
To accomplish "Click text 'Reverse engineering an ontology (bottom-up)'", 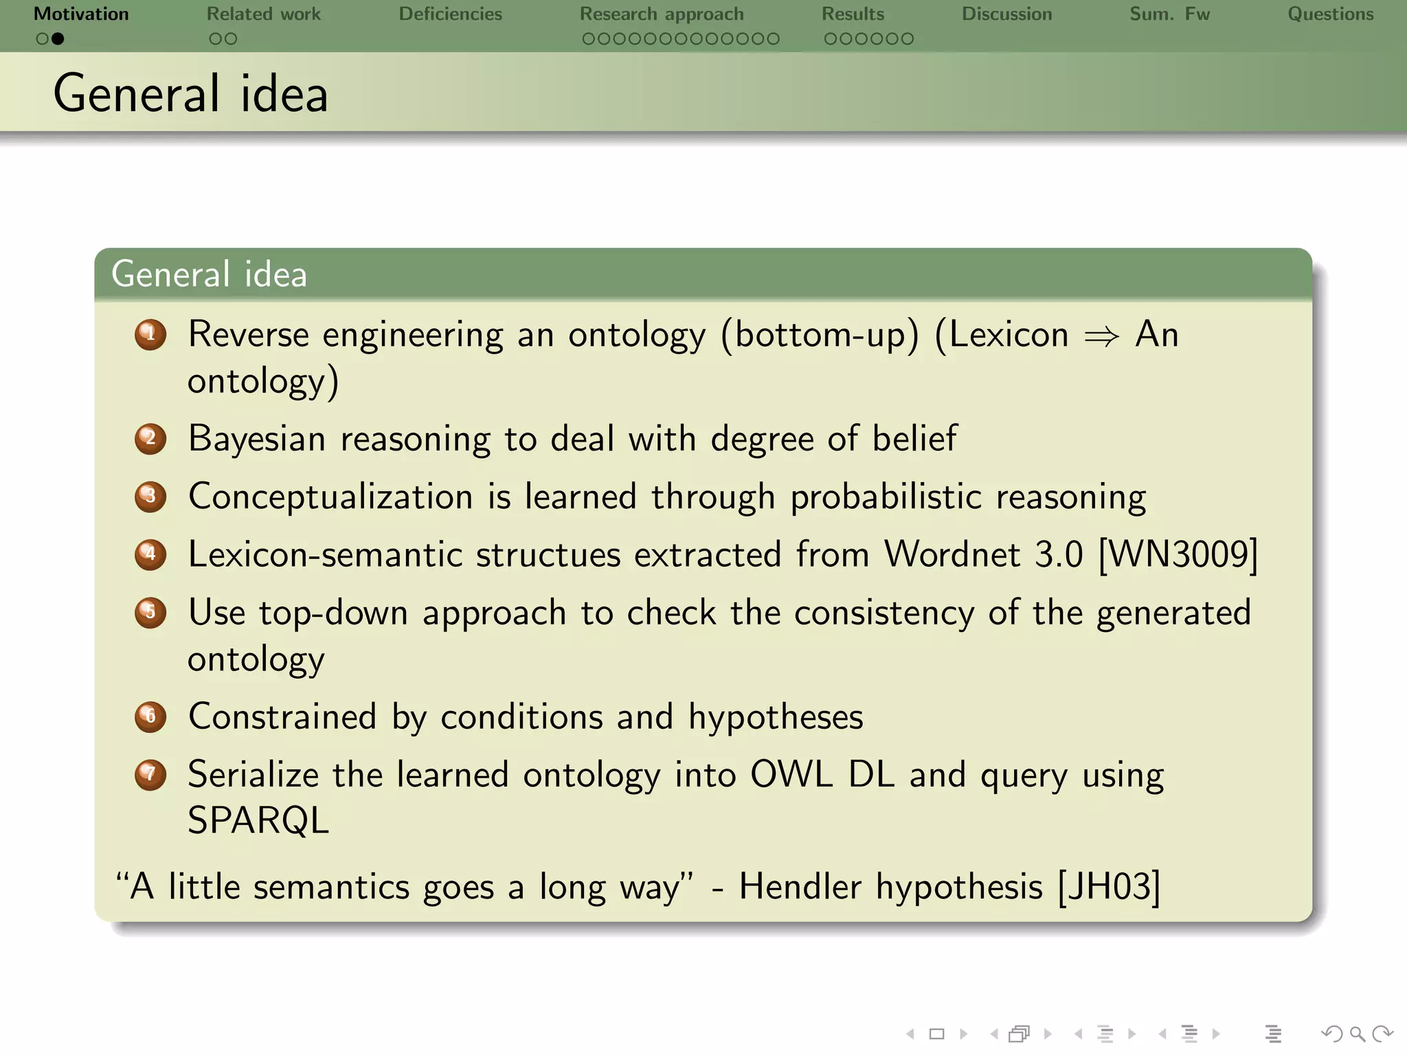I will (x=554, y=335).
